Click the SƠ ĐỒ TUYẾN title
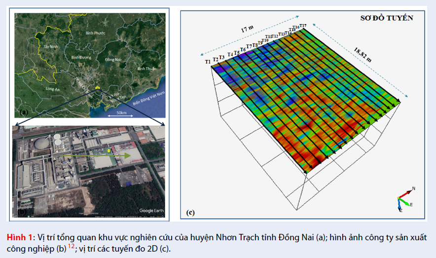 click(x=386, y=19)
